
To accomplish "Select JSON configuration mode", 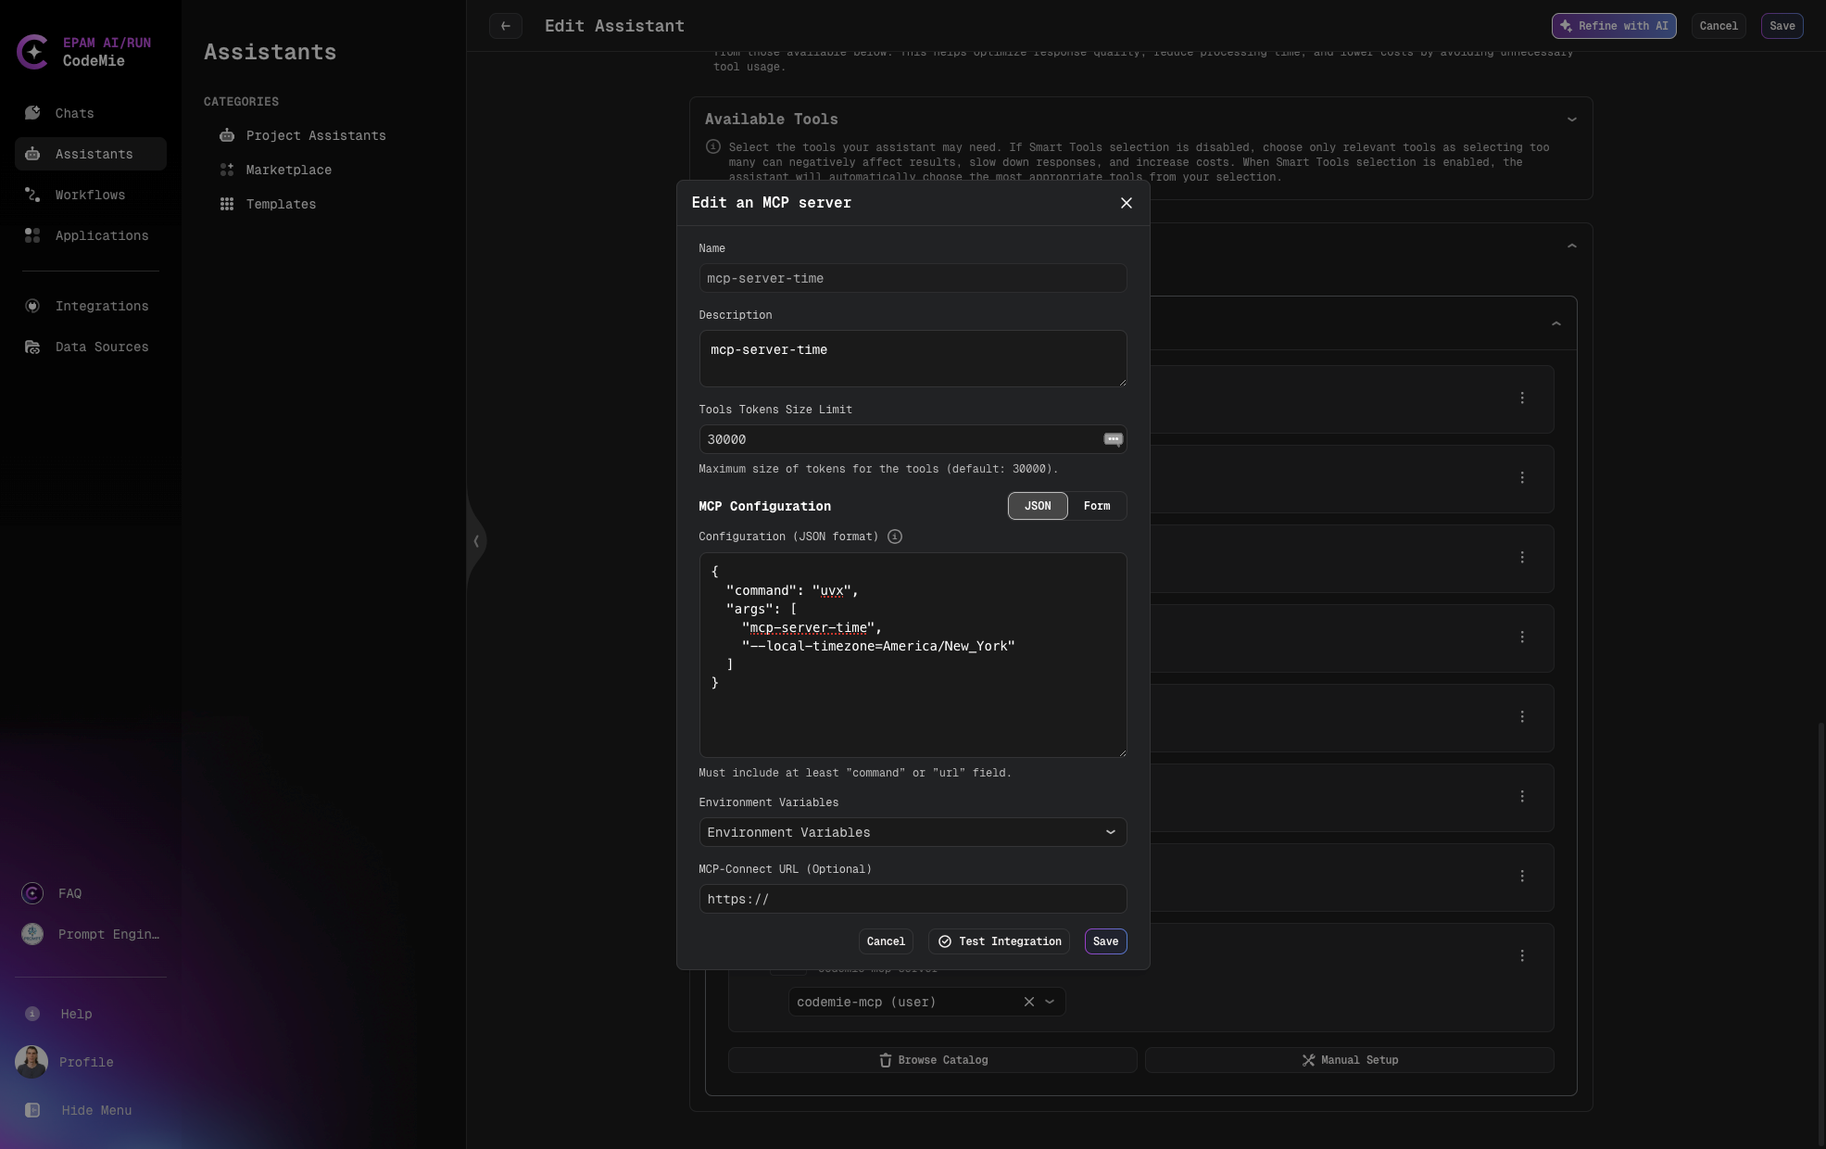I will pos(1038,506).
